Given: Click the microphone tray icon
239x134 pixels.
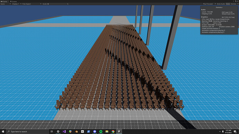Looking at the screenshot, I should pyautogui.click(x=223, y=132).
